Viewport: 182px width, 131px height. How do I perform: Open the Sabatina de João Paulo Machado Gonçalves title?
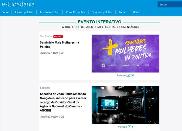click(62, 102)
